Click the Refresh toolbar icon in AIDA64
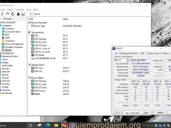 13,14
